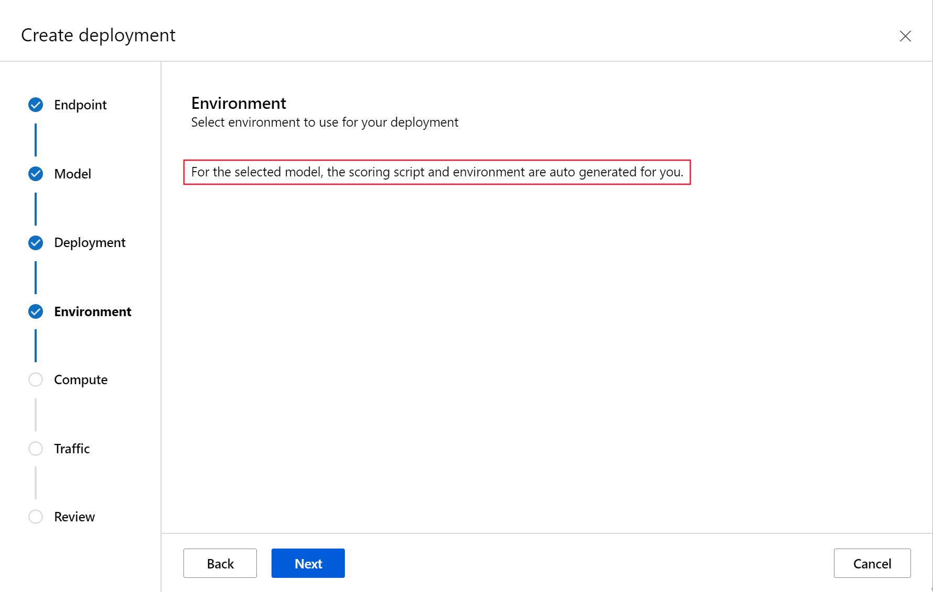Open the Review step label
The image size is (933, 592).
(74, 517)
